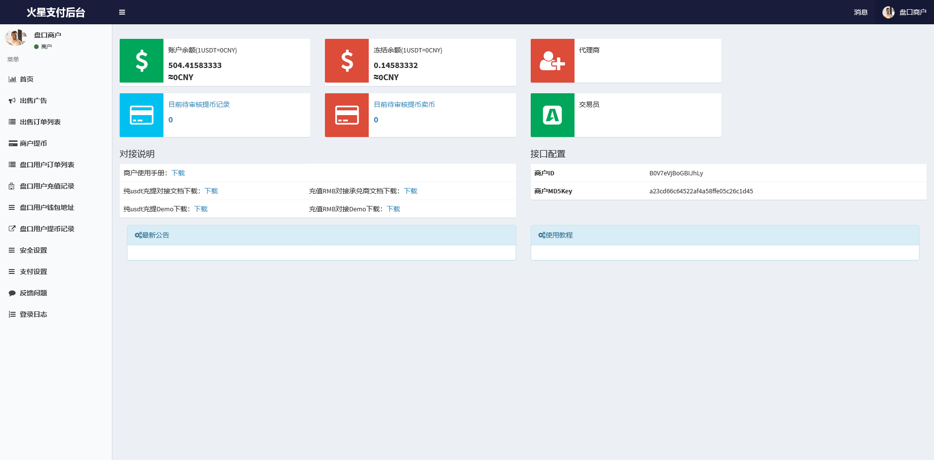Click the 反馈问题 comment bubble icon
Screen dimensions: 934x460
tap(12, 293)
